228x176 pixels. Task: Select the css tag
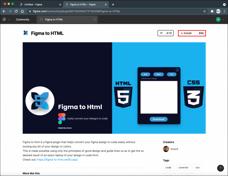click(x=198, y=167)
